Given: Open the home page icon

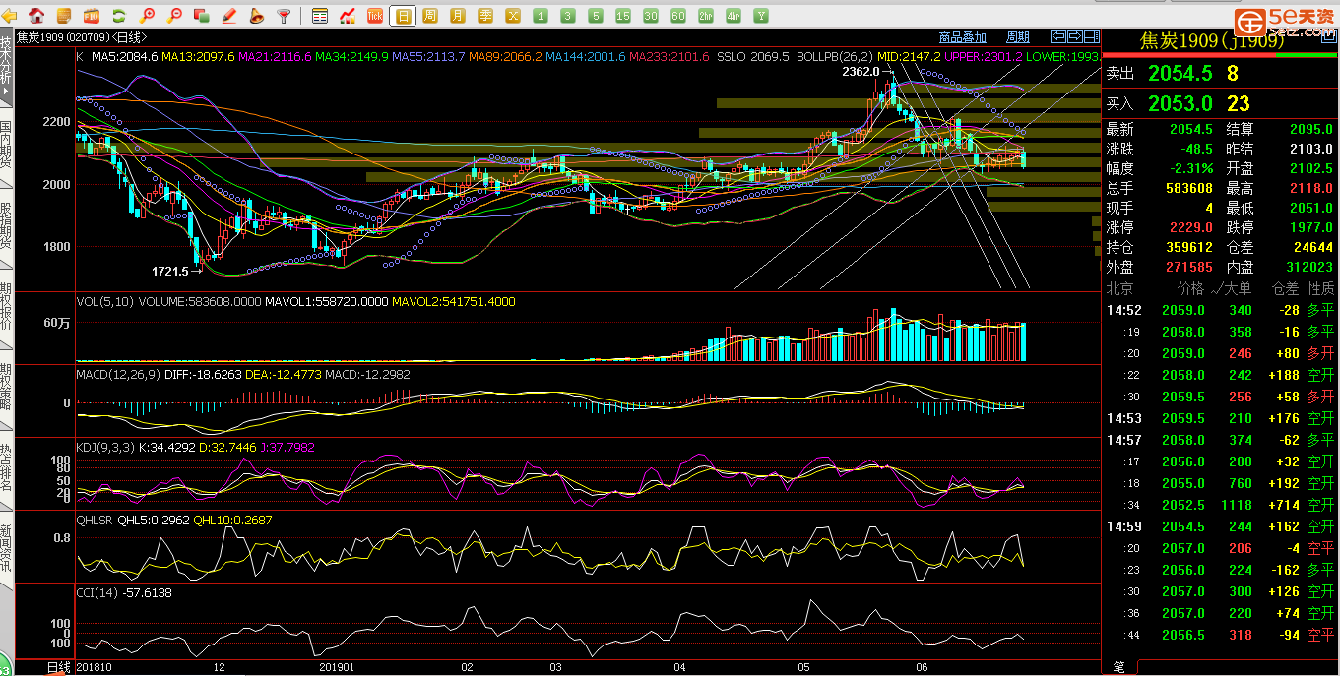Looking at the screenshot, I should [36, 15].
